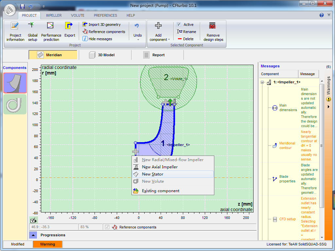This screenshot has height=251, width=335.
Task: Click the (6) messages count
Action: click(328, 67)
